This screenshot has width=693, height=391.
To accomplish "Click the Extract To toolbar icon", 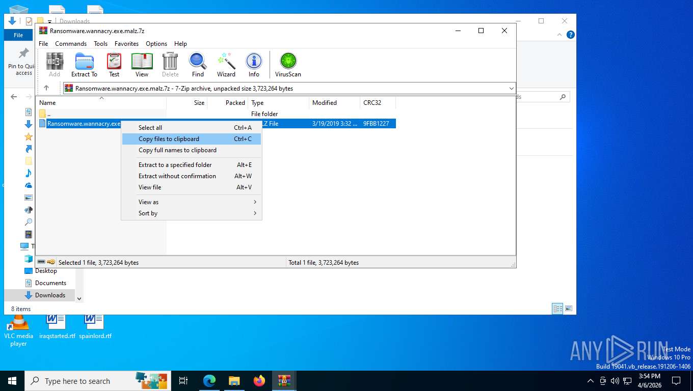I will pyautogui.click(x=84, y=65).
